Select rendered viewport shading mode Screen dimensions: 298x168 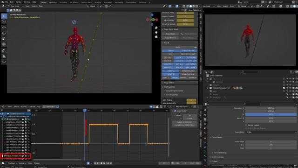pyautogui.click(x=197, y=6)
